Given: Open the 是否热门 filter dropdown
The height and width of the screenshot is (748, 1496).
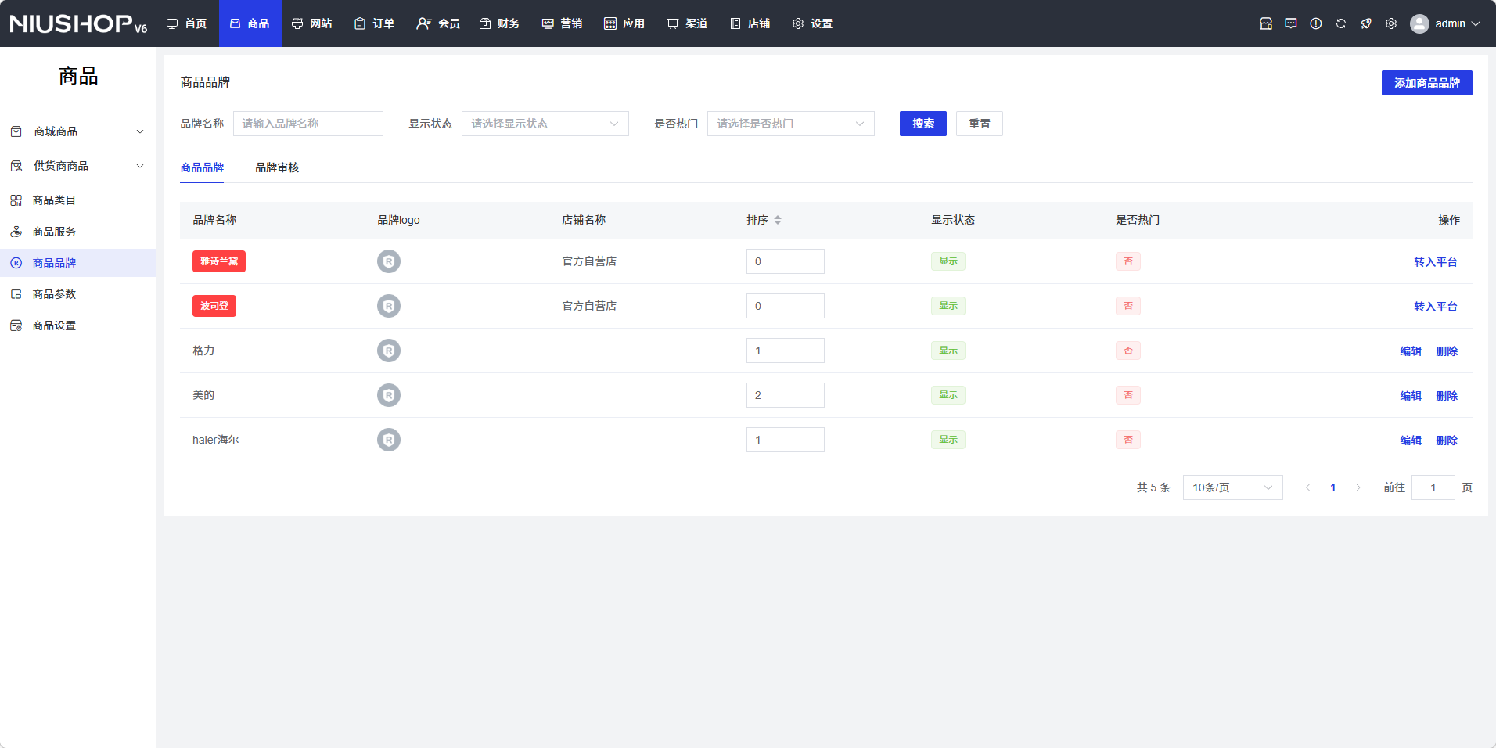Looking at the screenshot, I should tap(790, 124).
